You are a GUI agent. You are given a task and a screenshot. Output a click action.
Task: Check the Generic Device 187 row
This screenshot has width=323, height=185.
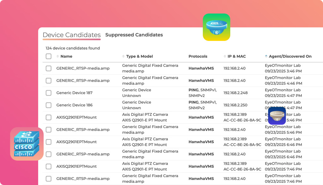[x=49, y=93]
